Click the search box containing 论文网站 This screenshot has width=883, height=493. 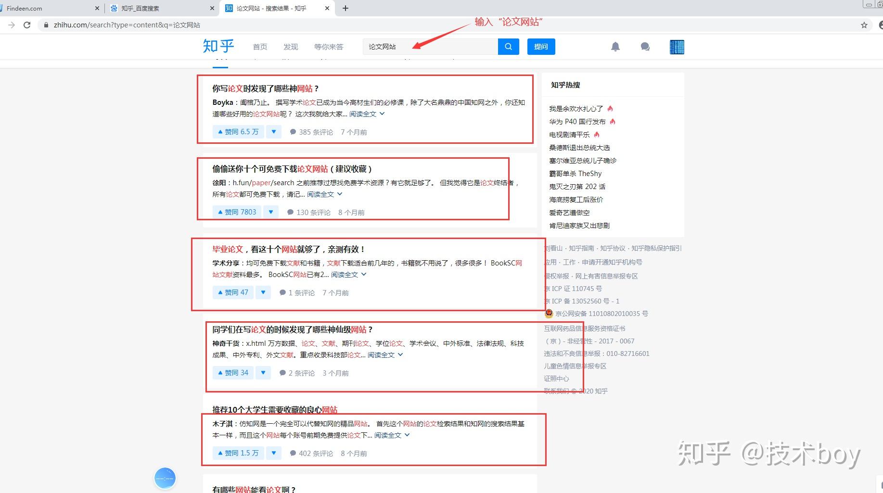[430, 47]
